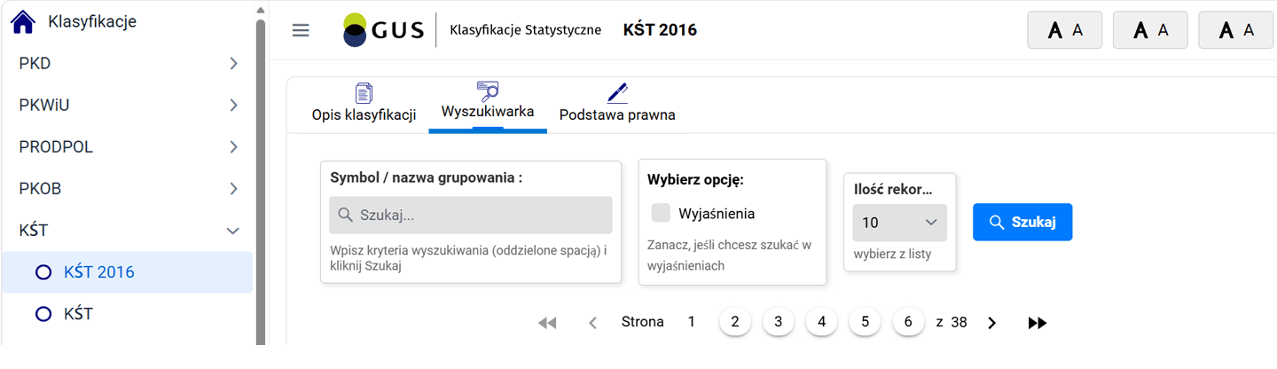Go to page 3
The image size is (1277, 369).
click(778, 322)
